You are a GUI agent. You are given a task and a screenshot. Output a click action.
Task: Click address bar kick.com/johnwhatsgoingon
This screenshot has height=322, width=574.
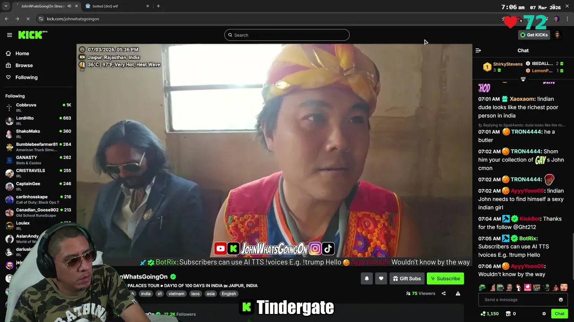click(73, 19)
